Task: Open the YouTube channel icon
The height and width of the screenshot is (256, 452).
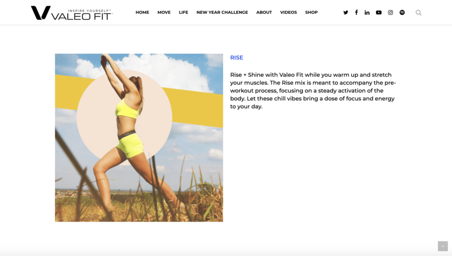Action: click(x=379, y=12)
